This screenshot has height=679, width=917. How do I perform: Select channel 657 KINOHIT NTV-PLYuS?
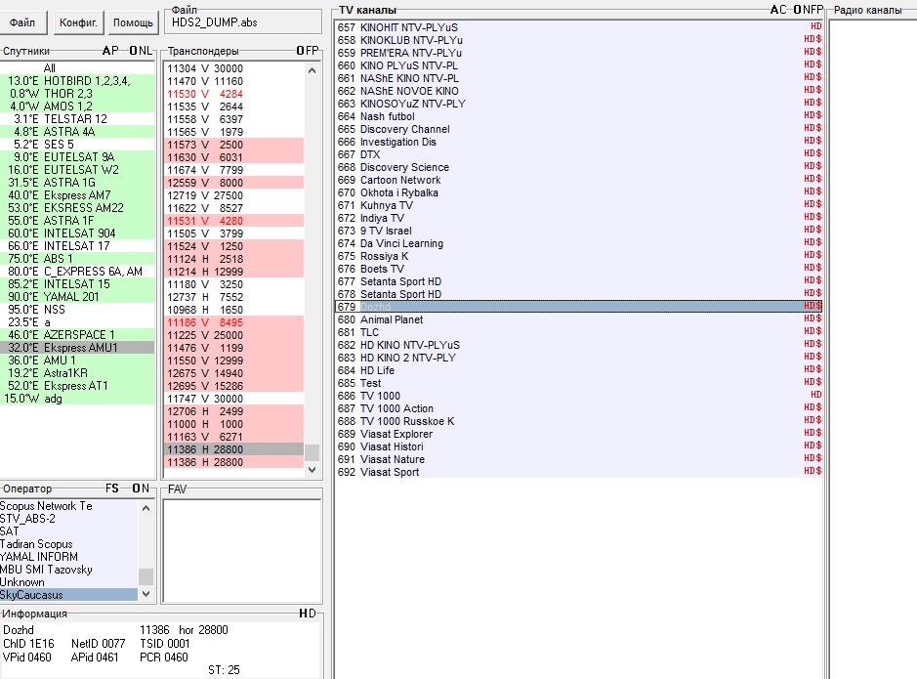click(579, 27)
